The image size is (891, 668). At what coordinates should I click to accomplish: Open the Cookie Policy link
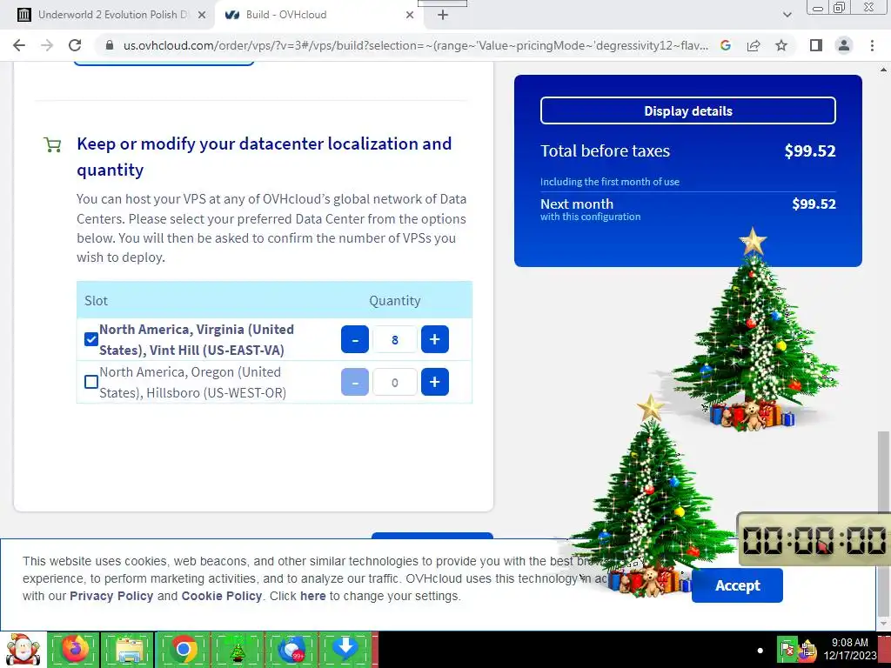(222, 596)
